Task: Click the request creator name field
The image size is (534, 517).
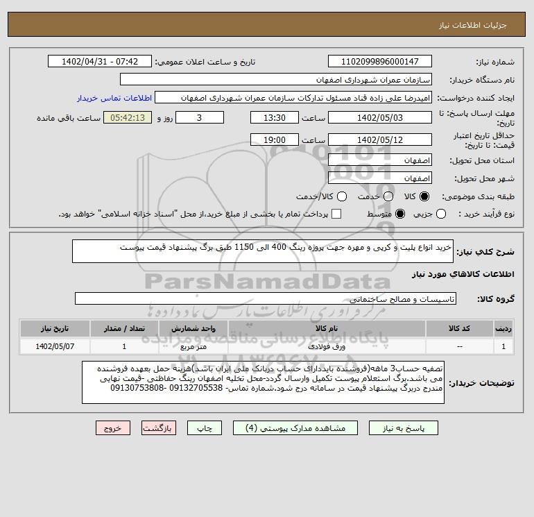Action: pyautogui.click(x=293, y=98)
